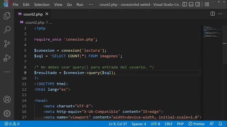Click charset="UTF-8" on line 15
Image resolution: width=227 pixels, height=127 pixels.
[74, 106]
